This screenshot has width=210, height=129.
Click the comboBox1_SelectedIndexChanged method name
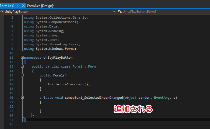pyautogui.click(x=94, y=98)
